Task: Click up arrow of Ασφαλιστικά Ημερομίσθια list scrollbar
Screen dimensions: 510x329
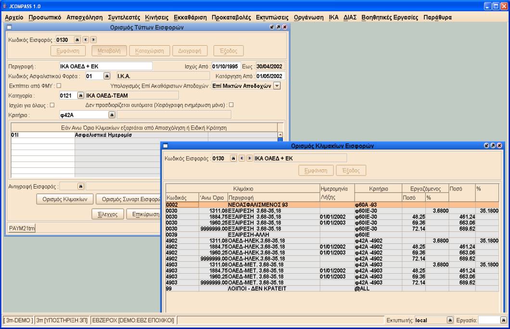Action: pos(280,135)
